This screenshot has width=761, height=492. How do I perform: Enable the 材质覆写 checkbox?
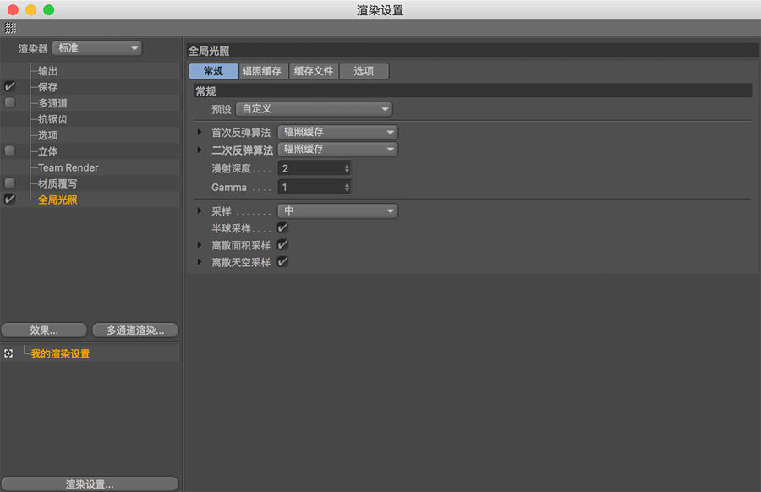click(10, 183)
